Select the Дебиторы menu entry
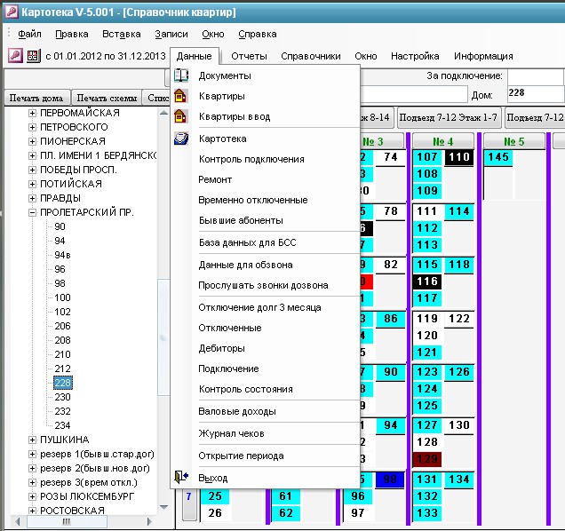Viewport: 565px width, 531px height. (x=221, y=348)
